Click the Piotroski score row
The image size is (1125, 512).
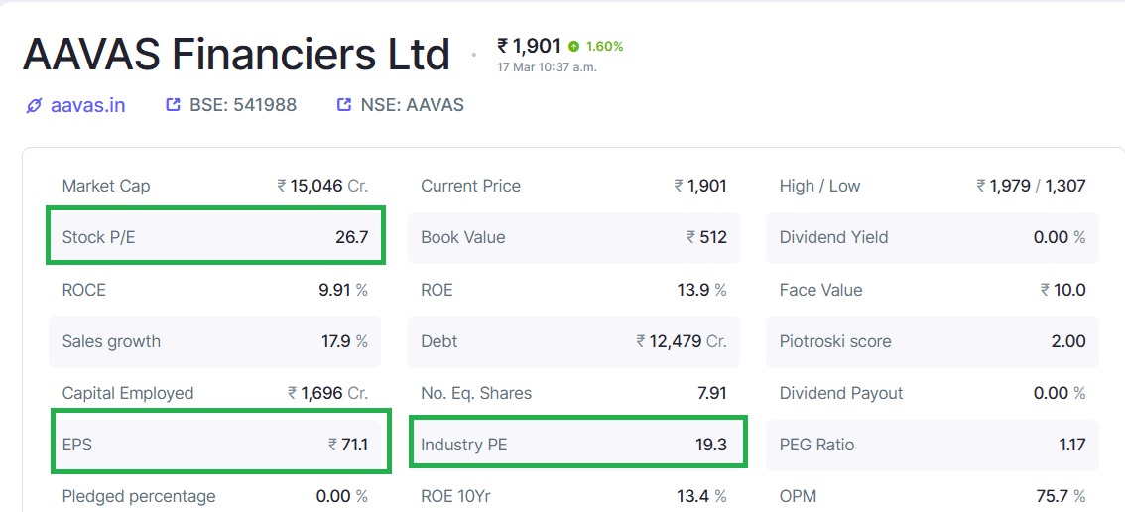tap(932, 341)
